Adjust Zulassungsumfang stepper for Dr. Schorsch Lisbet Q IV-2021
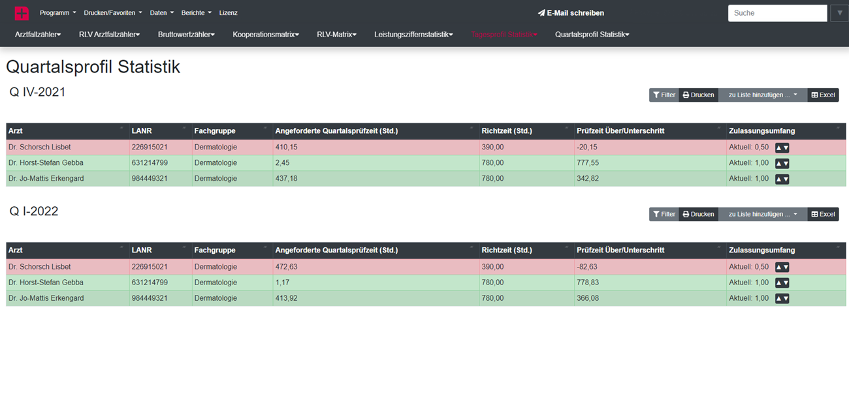Image resolution: width=849 pixels, height=413 pixels. [782, 148]
